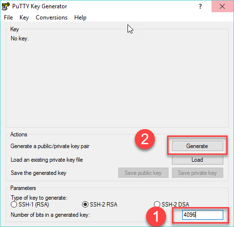Click the PuTTY Key Generator title text

40,6
